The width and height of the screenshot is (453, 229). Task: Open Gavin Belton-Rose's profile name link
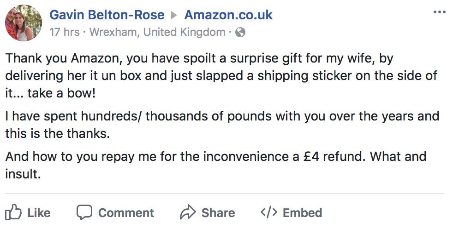107,15
